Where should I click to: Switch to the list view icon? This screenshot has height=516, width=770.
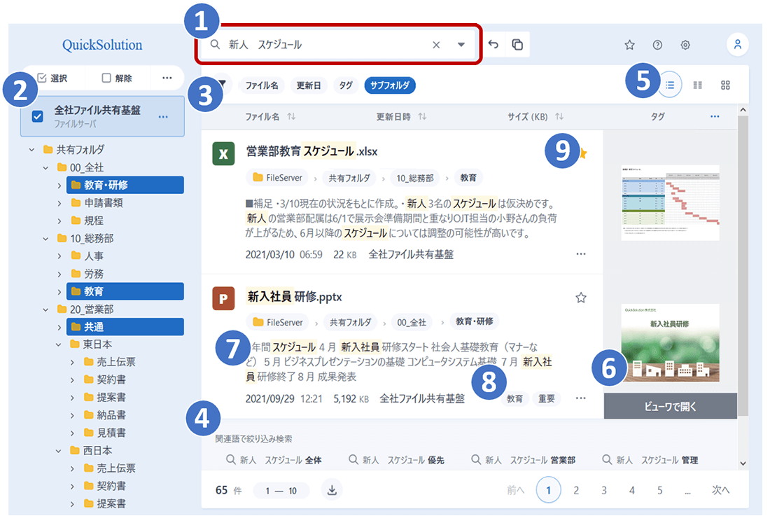(670, 85)
